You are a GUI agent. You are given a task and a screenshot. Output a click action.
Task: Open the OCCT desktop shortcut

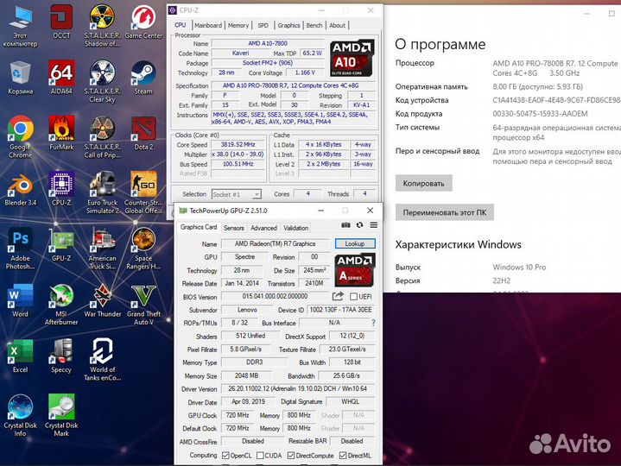[61, 22]
